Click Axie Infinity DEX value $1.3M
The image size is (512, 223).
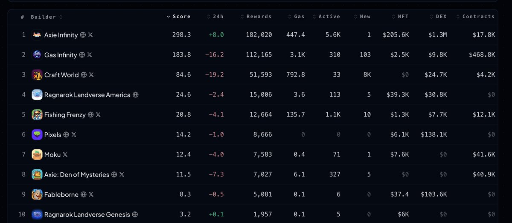pyautogui.click(x=437, y=35)
